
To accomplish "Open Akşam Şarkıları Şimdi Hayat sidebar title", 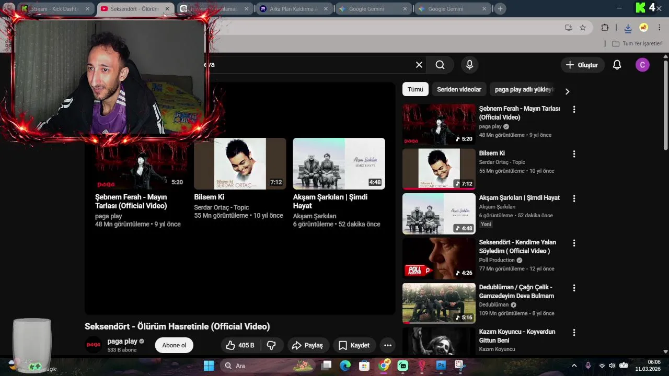I will click(519, 198).
